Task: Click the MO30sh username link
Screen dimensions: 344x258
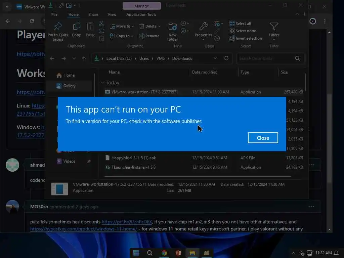Action: pos(39,207)
